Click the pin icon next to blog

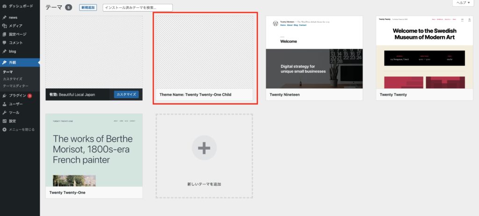[x=4, y=51]
